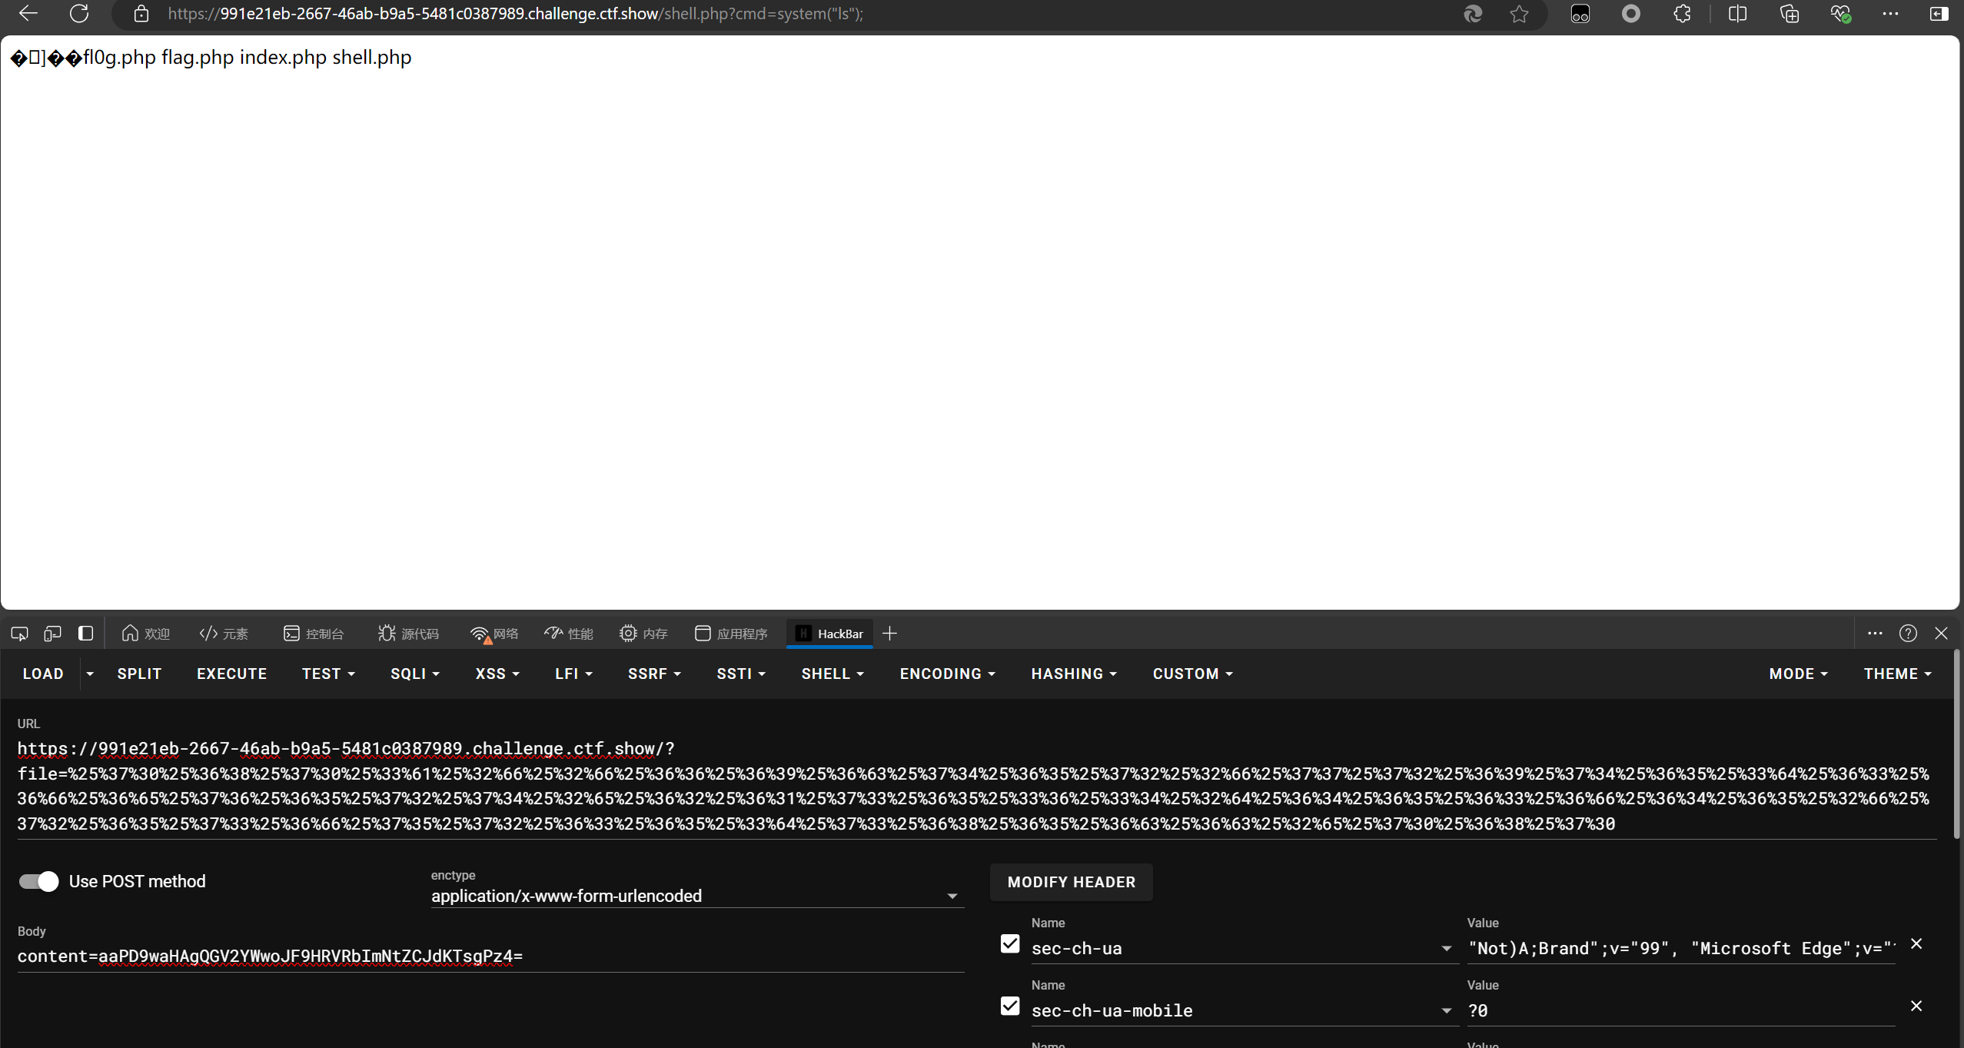Click the favorites star icon

tap(1519, 14)
